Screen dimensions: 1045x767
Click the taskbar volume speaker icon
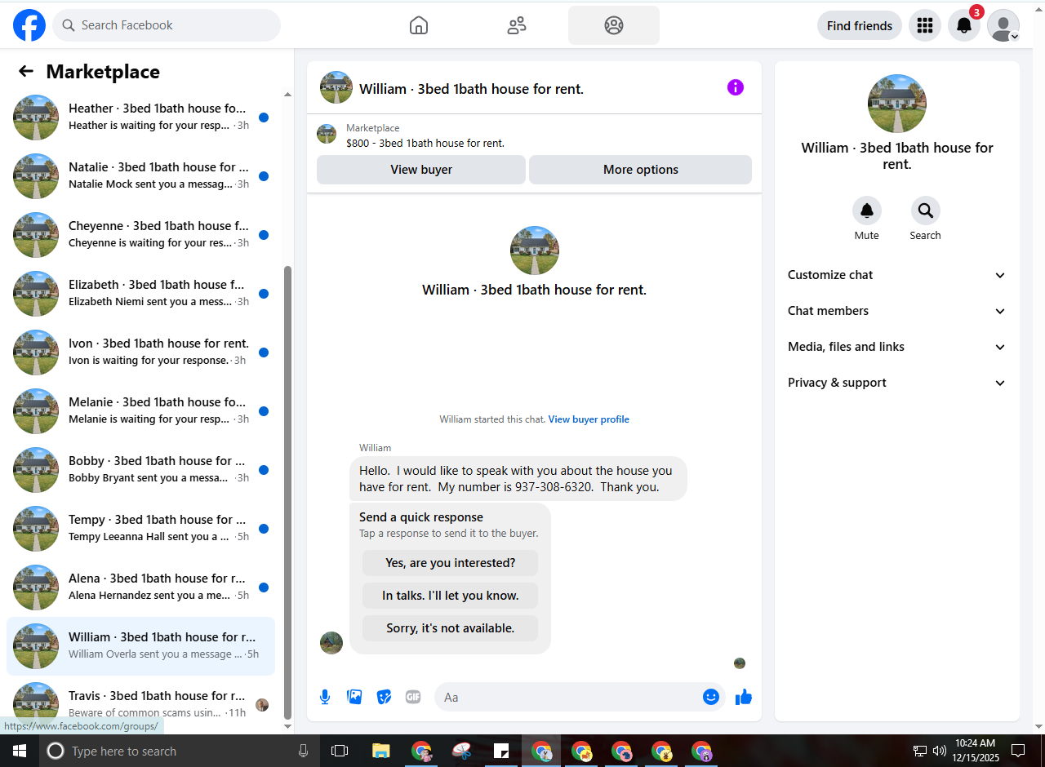coord(940,751)
